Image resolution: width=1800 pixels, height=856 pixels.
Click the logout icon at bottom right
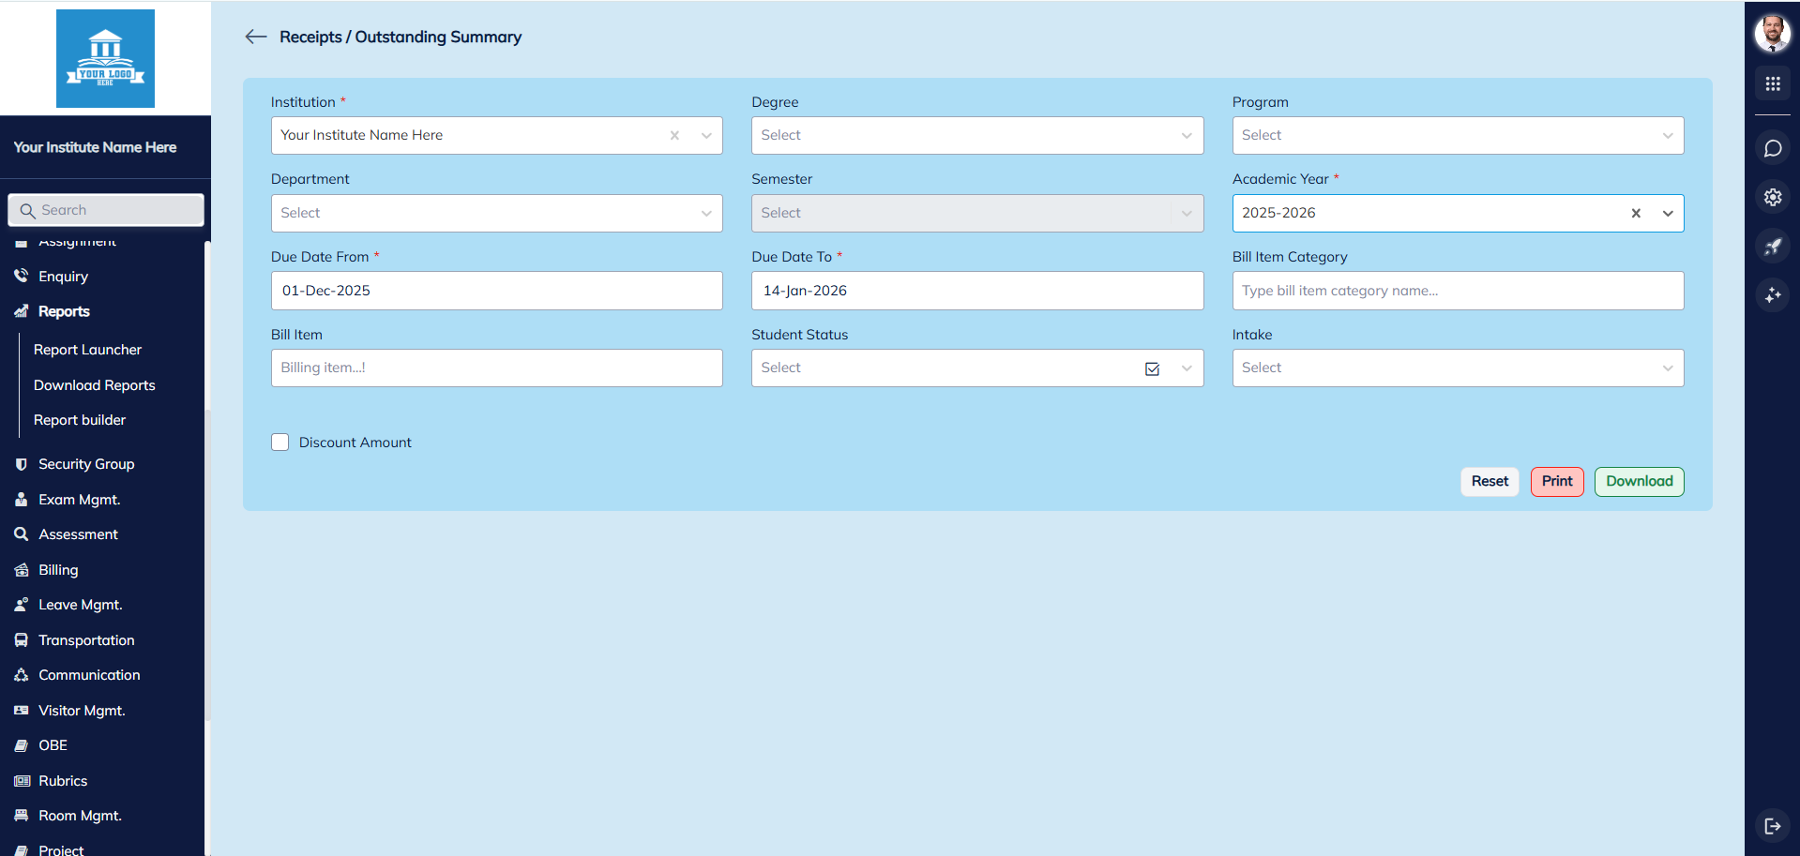click(x=1773, y=826)
